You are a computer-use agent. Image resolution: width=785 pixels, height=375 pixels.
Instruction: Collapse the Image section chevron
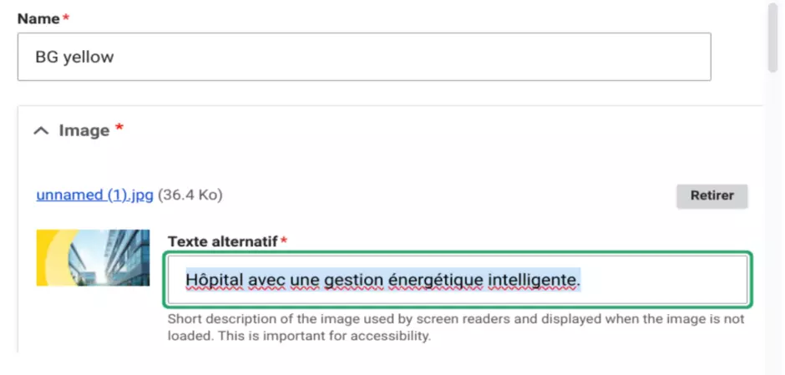point(40,130)
